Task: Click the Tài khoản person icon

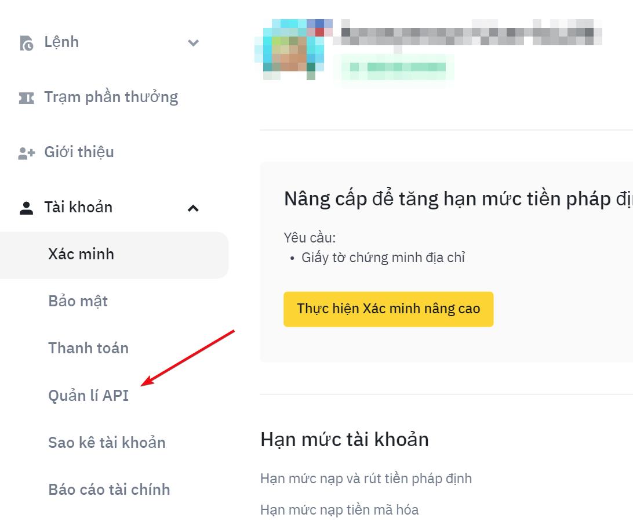Action: point(27,208)
